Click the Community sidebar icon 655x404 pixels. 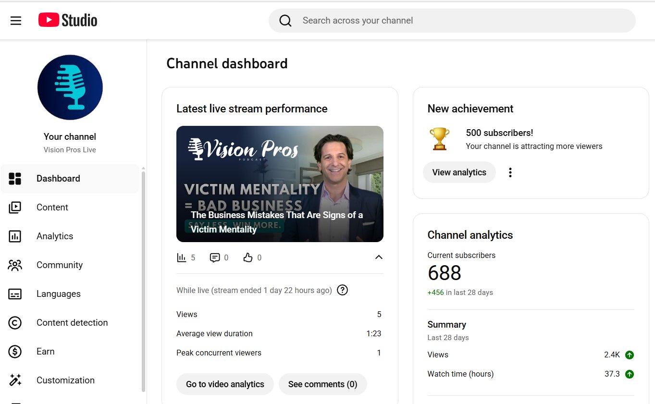(15, 265)
